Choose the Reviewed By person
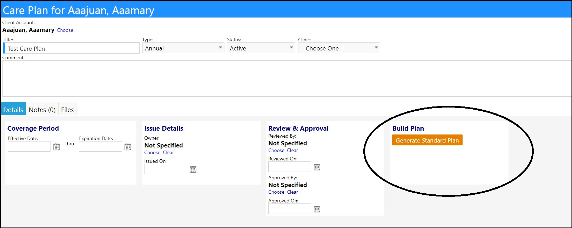Image resolution: width=572 pixels, height=228 pixels. 276,150
